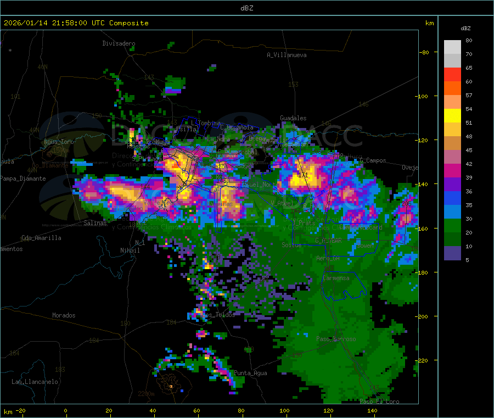494x418 pixels.
Task: Click the Divisadero place label
Action: click(x=119, y=43)
